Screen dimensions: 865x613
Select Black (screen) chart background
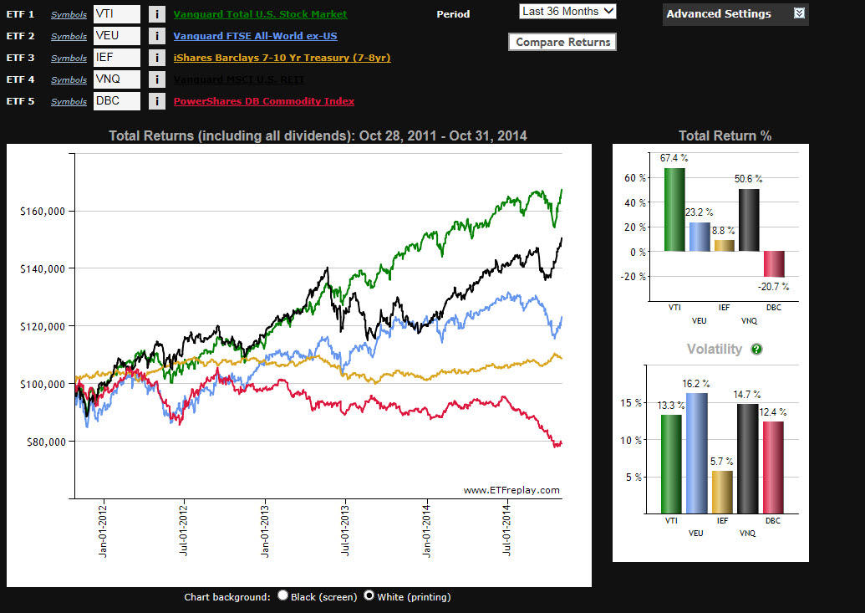point(282,595)
